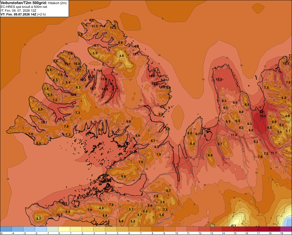Select the 11.5 temperature label
This screenshot has width=292, height=235.
click(95, 27)
